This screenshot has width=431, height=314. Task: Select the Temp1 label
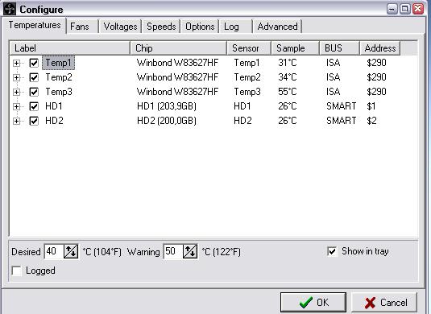(58, 63)
